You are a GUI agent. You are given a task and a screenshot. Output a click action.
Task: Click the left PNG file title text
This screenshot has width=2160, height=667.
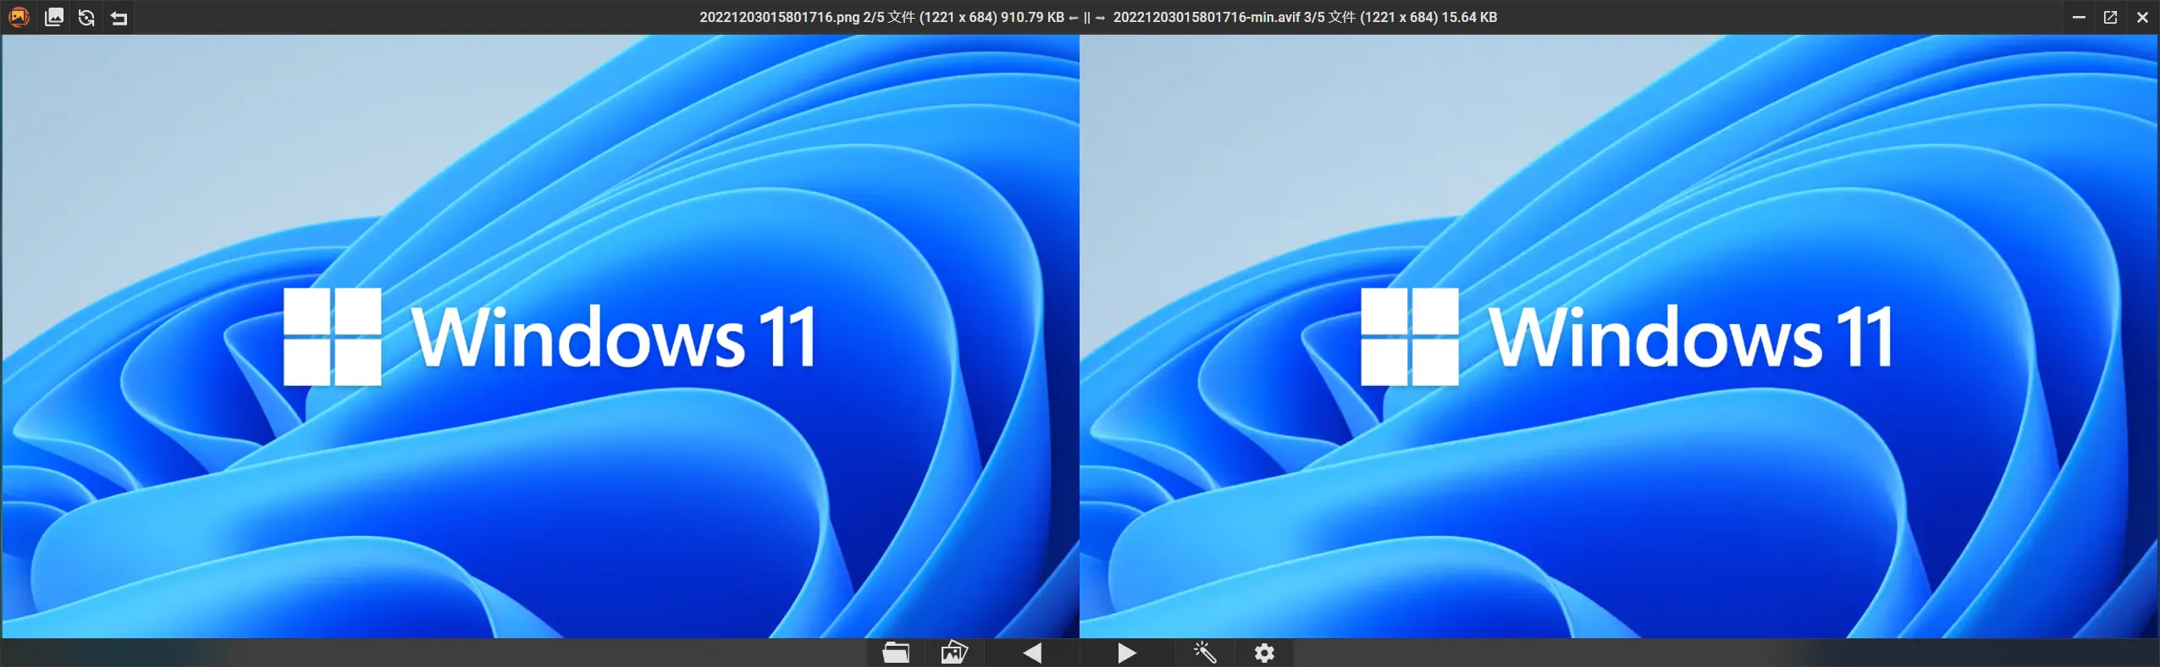(881, 17)
